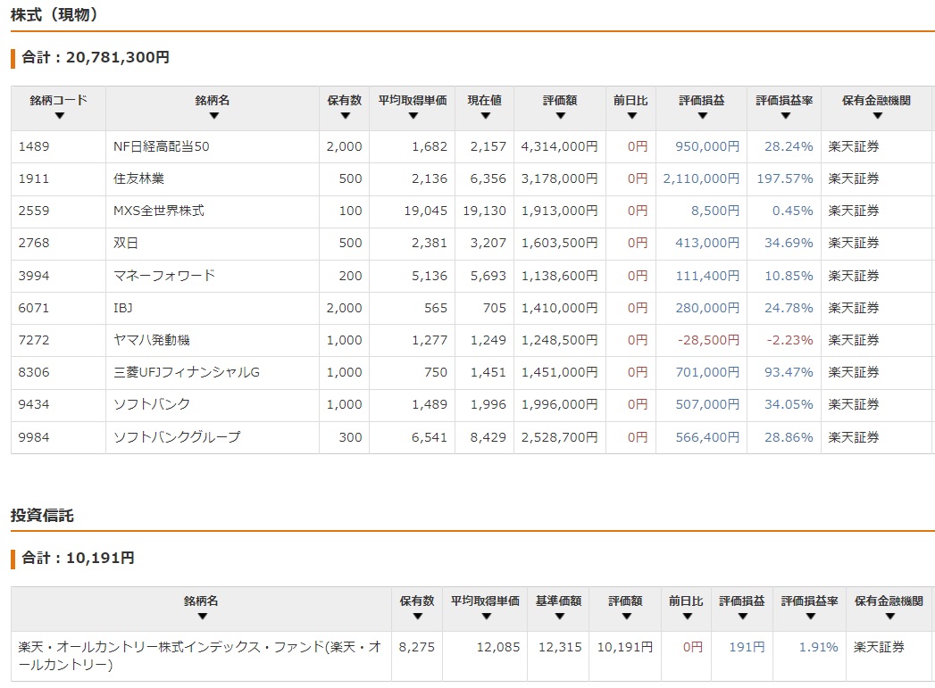
Task: Click ソフトバンクグループ stock name
Action: [x=177, y=437]
